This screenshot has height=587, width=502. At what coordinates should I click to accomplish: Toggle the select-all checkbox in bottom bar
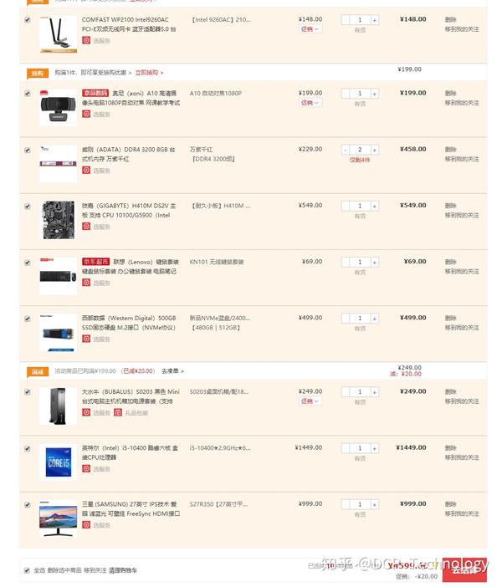(27, 570)
